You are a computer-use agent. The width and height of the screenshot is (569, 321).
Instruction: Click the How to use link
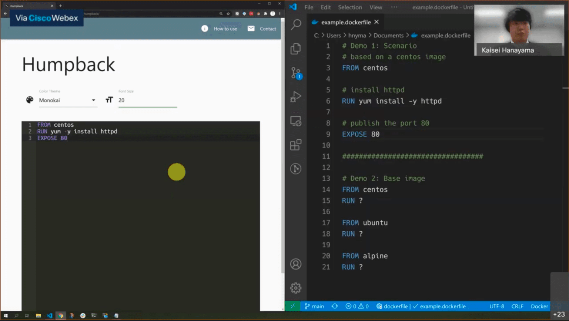coord(225,29)
